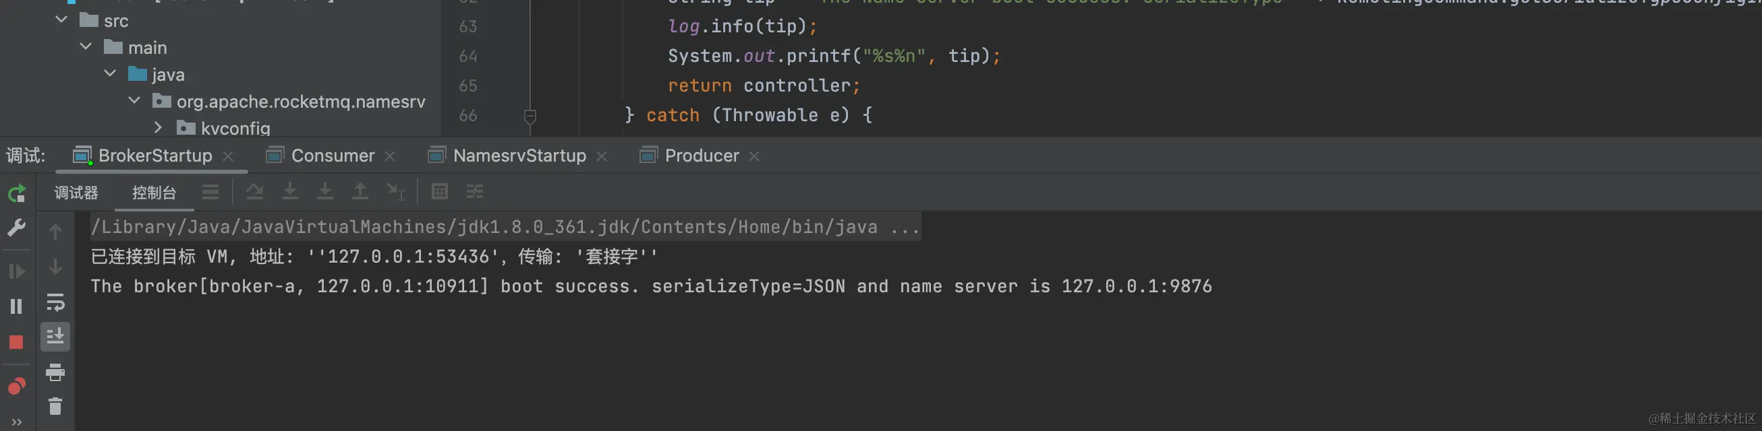Click the 'log.info(tip);' code line

click(742, 26)
